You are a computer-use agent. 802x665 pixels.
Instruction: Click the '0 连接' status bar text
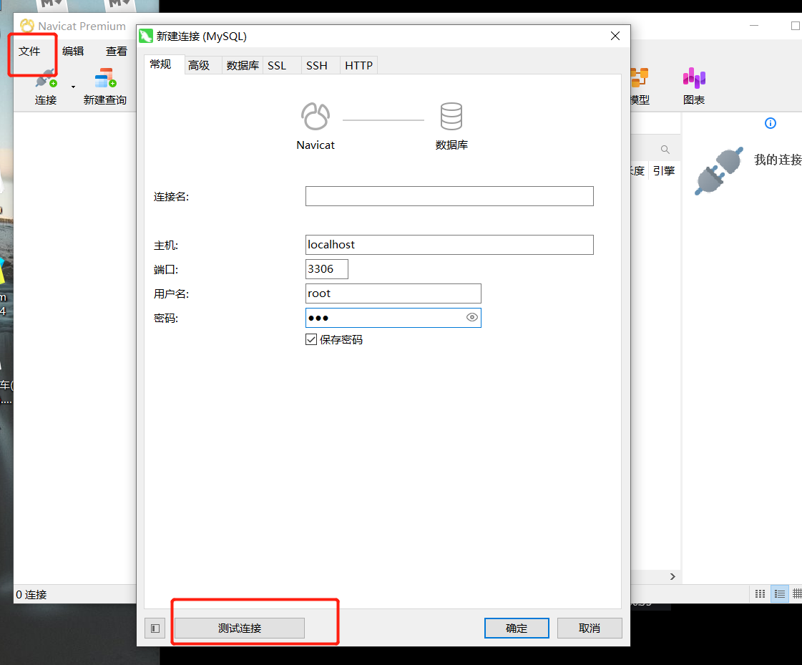[x=31, y=594]
